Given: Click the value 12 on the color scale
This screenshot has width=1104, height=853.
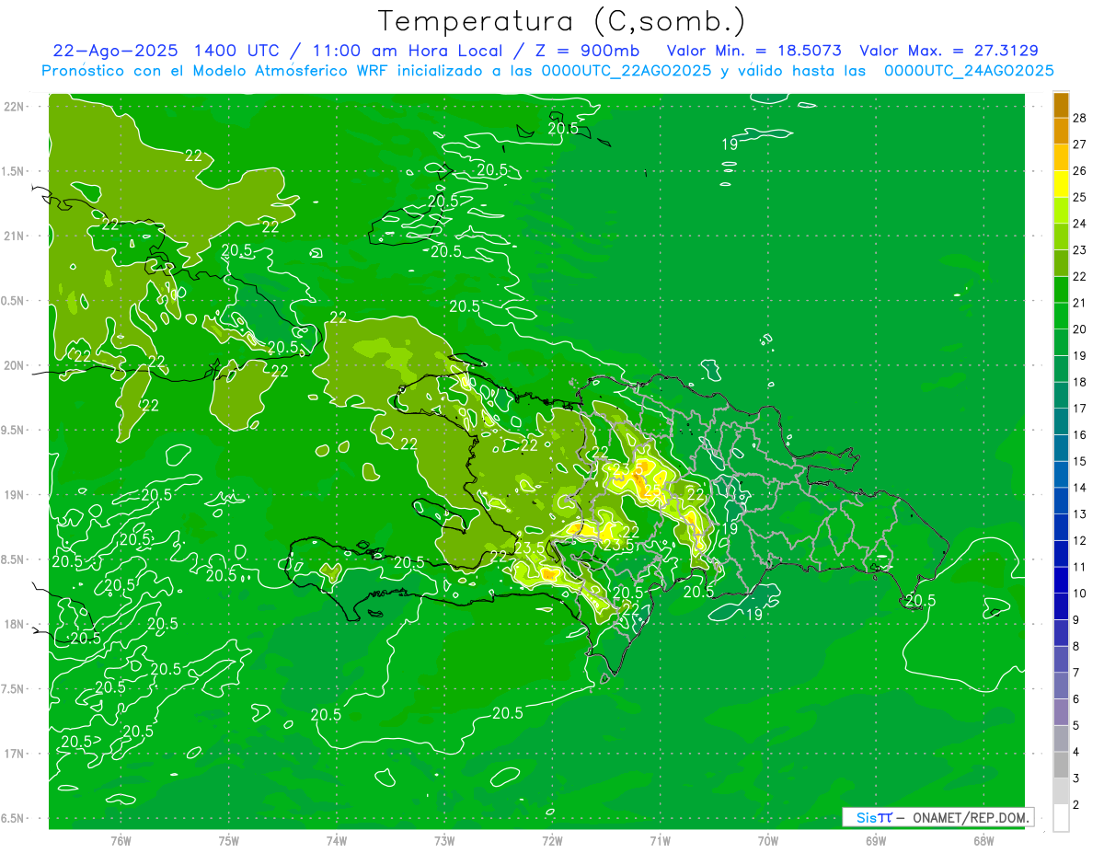Looking at the screenshot, I should click(x=1079, y=540).
